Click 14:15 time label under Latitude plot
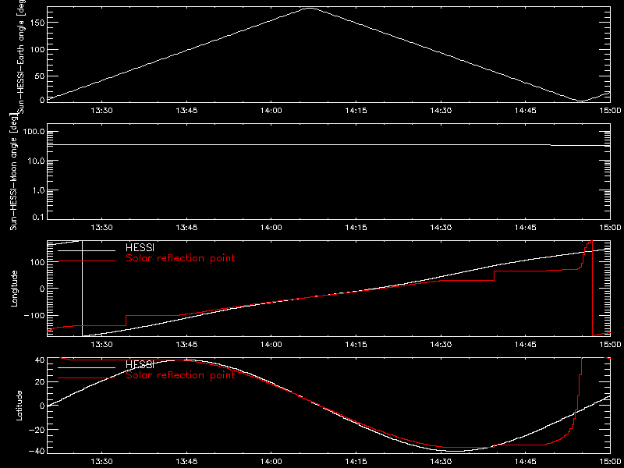This screenshot has height=468, width=624. (356, 462)
